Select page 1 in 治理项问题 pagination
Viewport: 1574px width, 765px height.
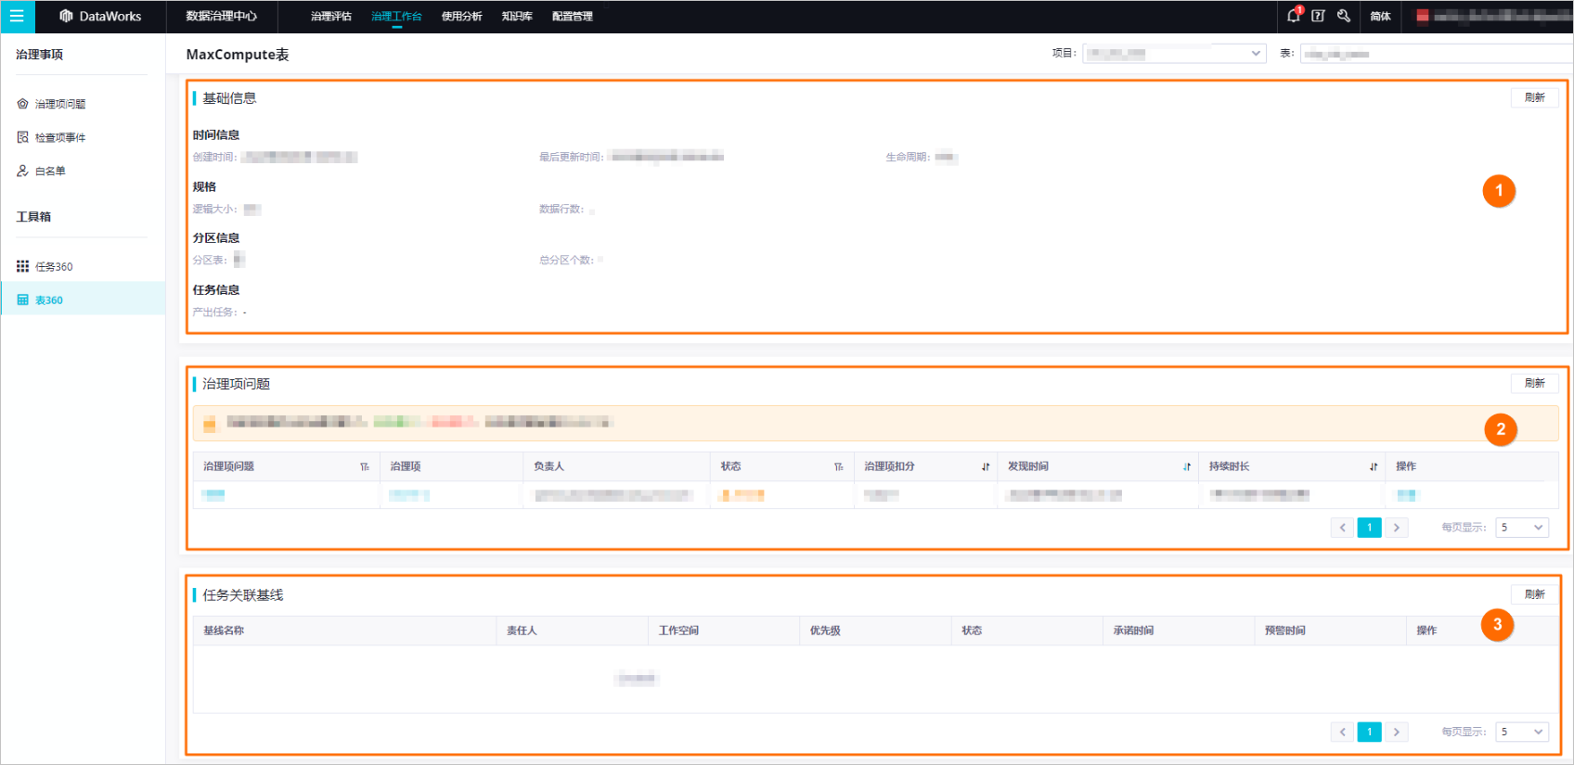[1369, 528]
